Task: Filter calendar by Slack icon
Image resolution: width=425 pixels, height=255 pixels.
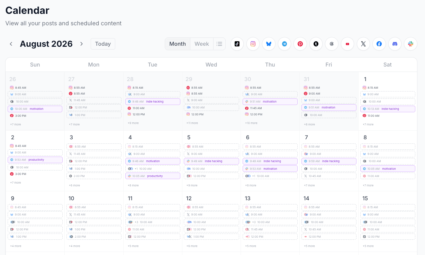Action: coord(410,44)
